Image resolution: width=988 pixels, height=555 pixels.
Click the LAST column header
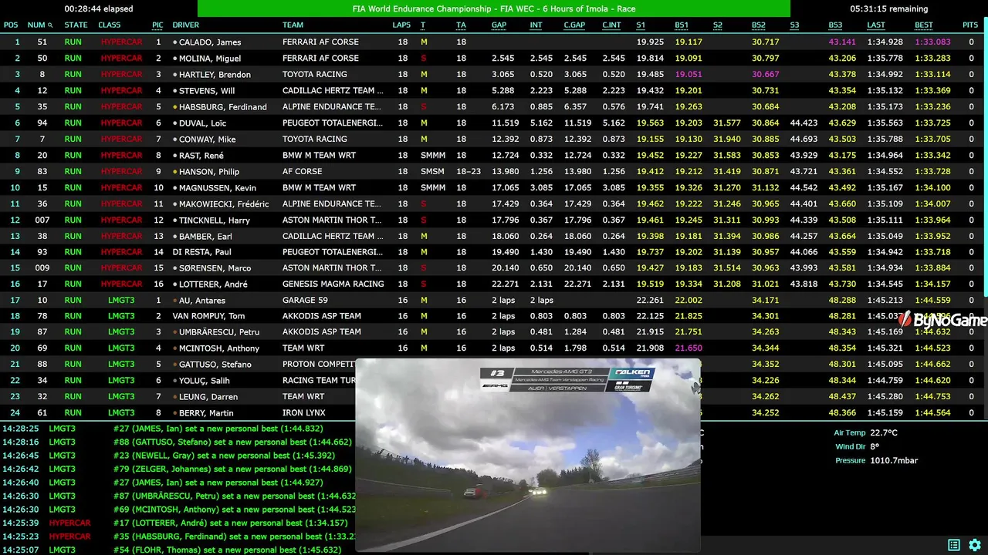point(876,25)
